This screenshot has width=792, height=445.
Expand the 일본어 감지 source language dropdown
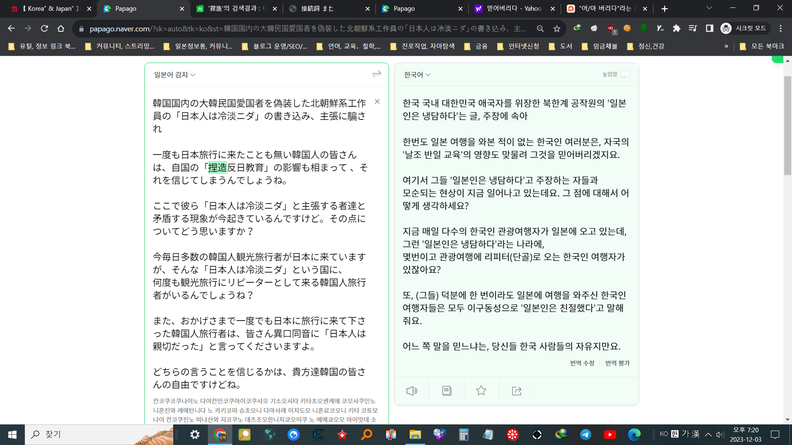click(x=175, y=75)
